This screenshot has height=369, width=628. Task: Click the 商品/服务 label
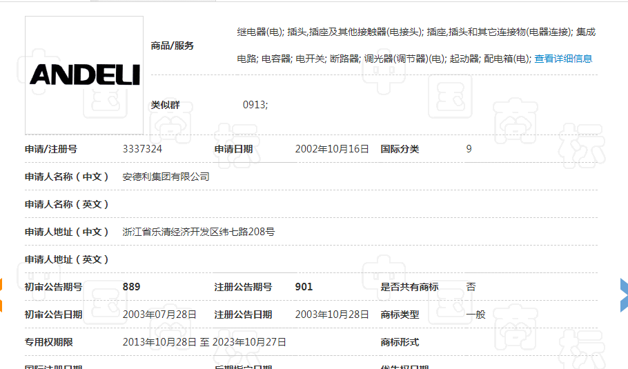tap(173, 46)
